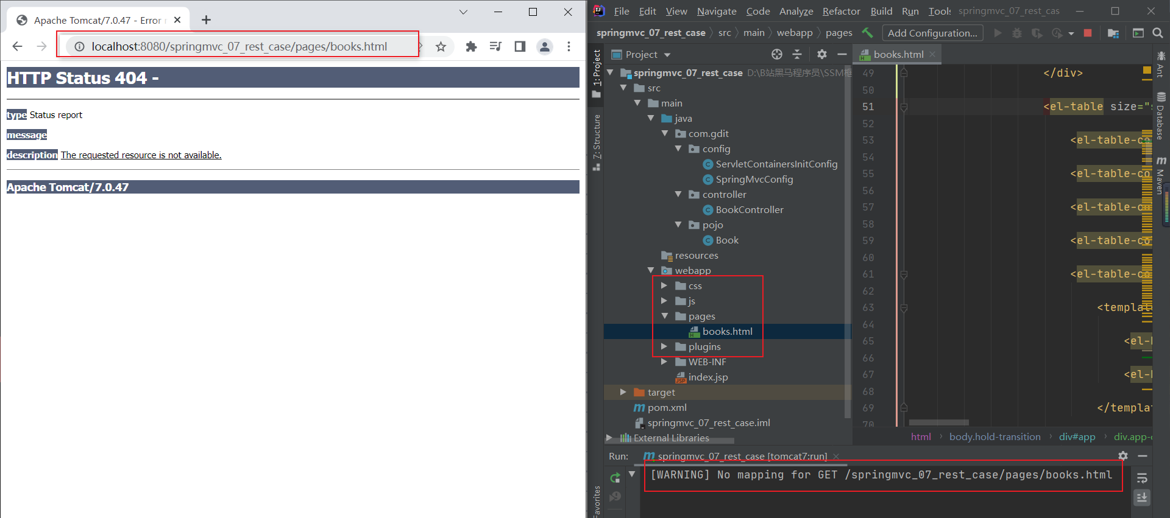Open the Database side tool window
The height and width of the screenshot is (518, 1170).
click(1160, 116)
